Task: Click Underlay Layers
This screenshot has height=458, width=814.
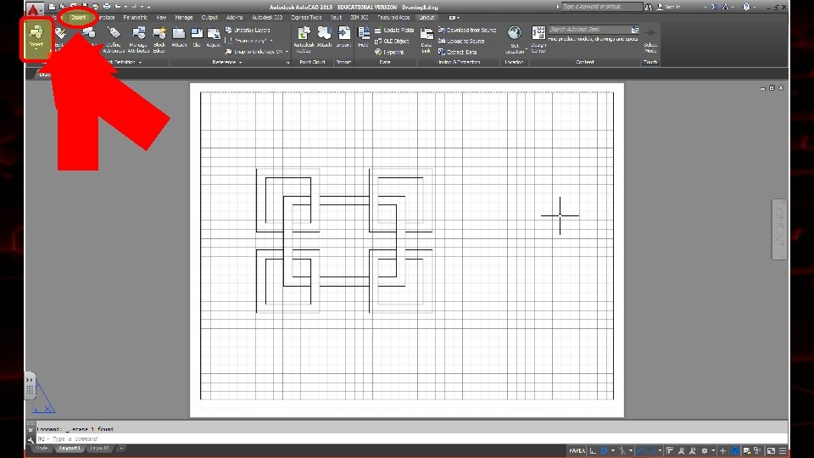Action: pos(248,31)
